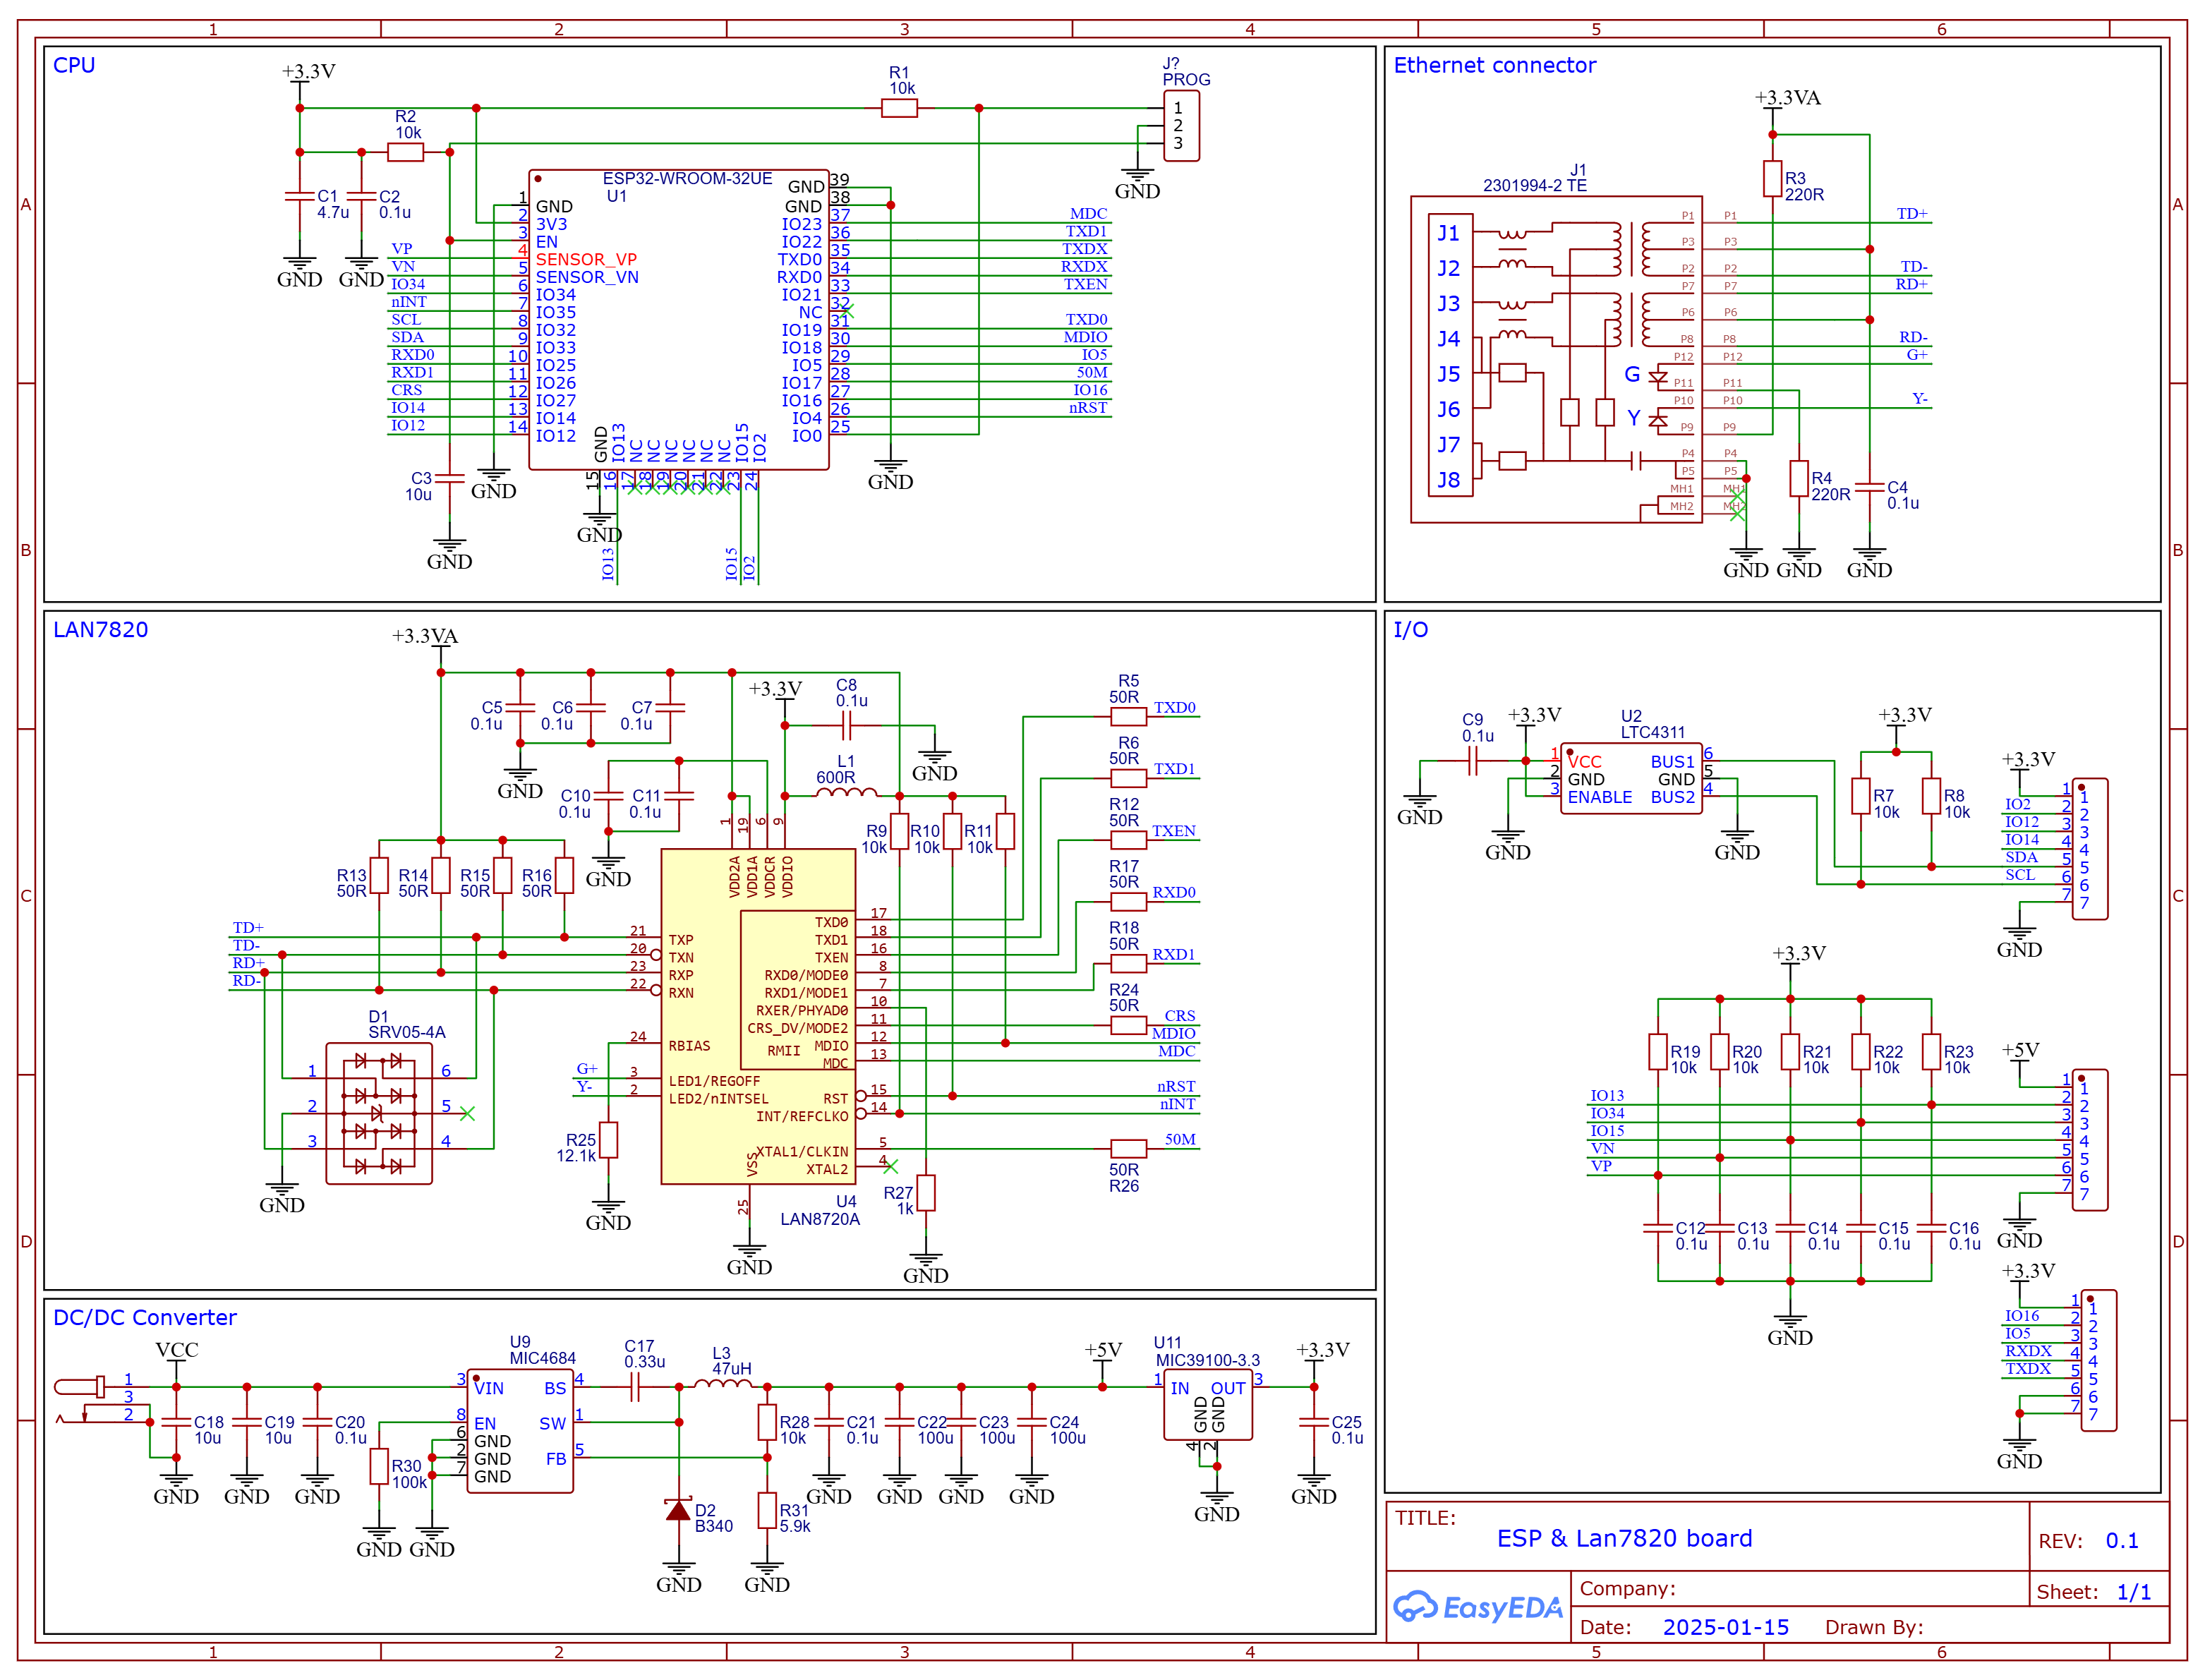The width and height of the screenshot is (2205, 1680).
Task: Select the 'LAN7820' section label
Action: coord(100,630)
